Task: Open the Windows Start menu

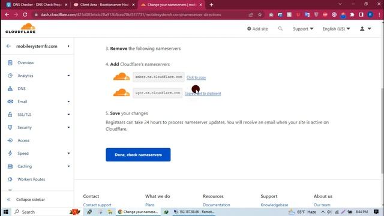Action: pos(6,212)
